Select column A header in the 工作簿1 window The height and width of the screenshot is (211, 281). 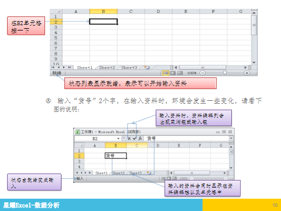[x=95, y=145]
